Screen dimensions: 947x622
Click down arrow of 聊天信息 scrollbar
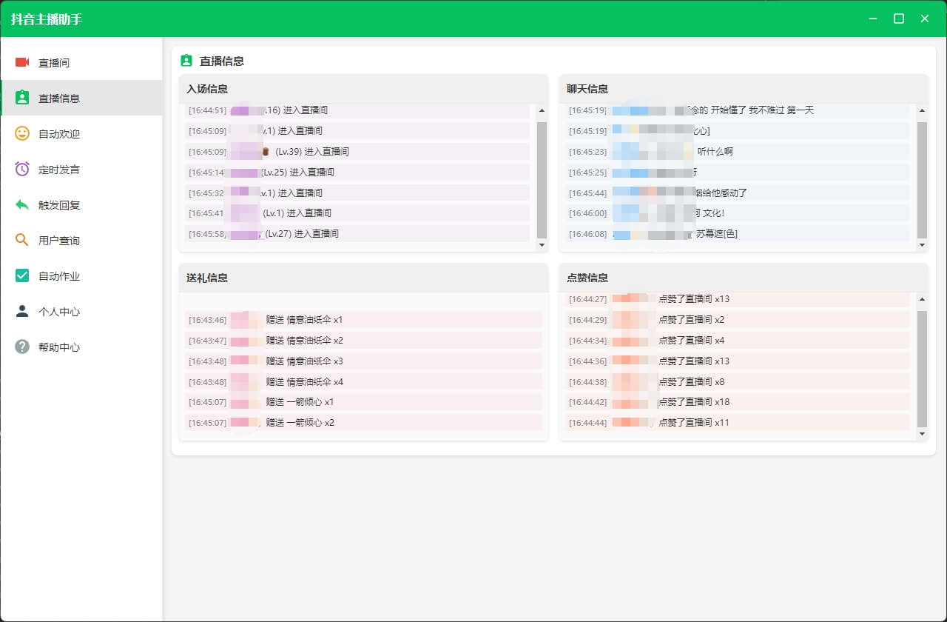pyautogui.click(x=922, y=244)
